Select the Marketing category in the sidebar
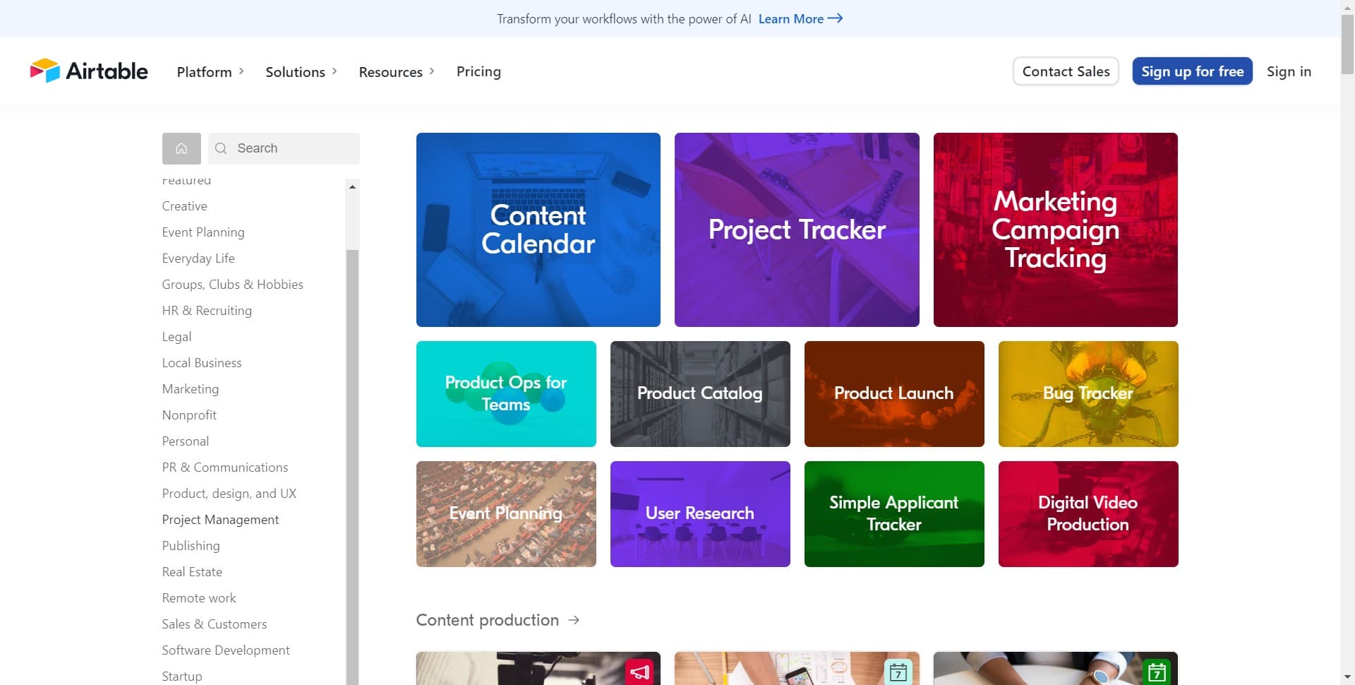This screenshot has width=1355, height=685. tap(191, 388)
